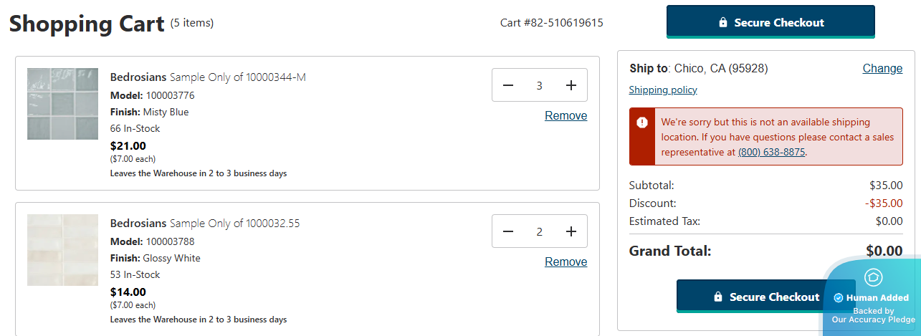Change the ship-to location
The image size is (921, 336).
[882, 69]
